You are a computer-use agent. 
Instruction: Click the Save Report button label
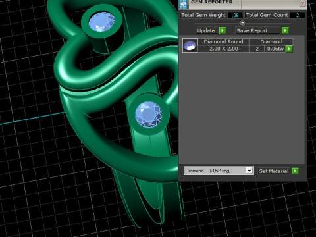click(x=252, y=30)
